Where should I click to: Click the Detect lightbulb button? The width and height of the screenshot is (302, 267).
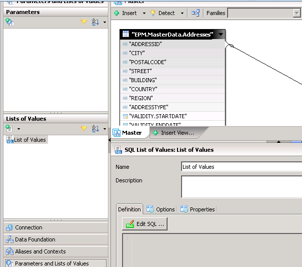pos(162,13)
